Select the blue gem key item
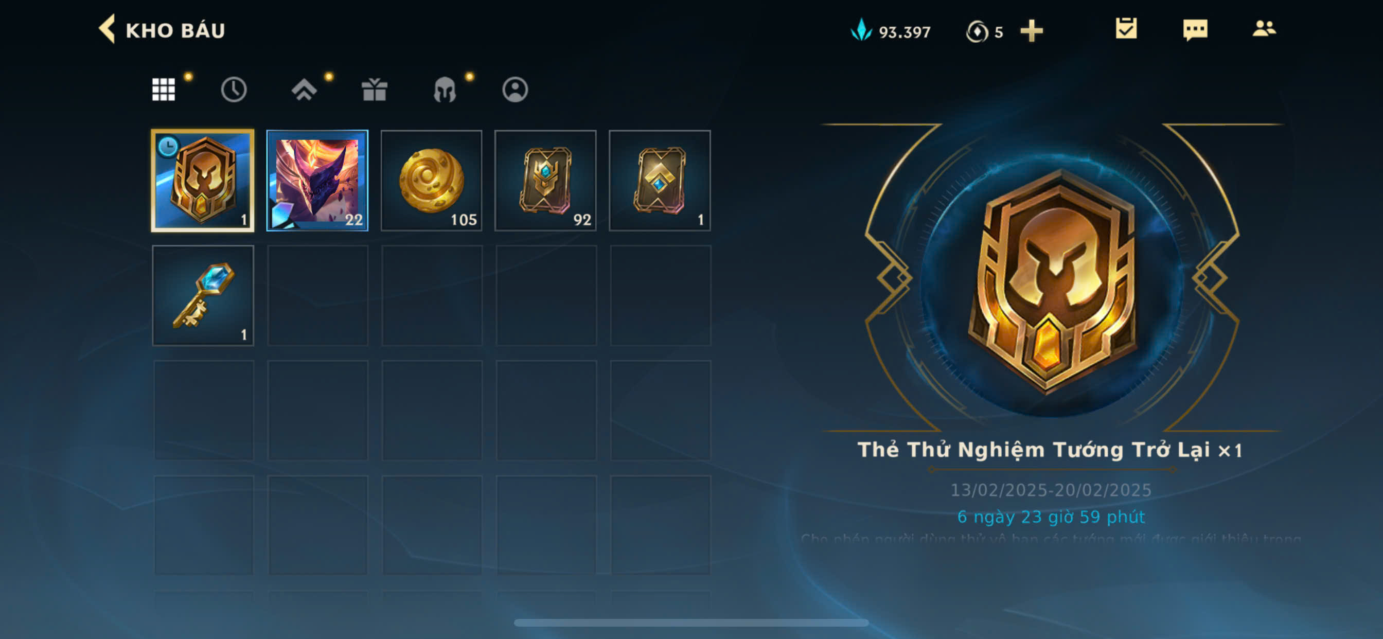 tap(203, 295)
